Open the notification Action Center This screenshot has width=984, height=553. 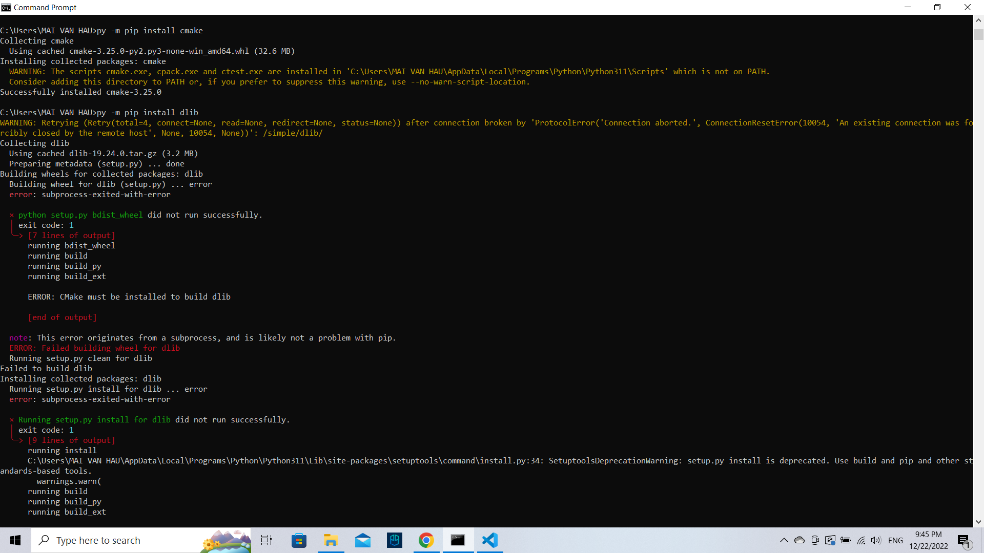[x=964, y=540]
